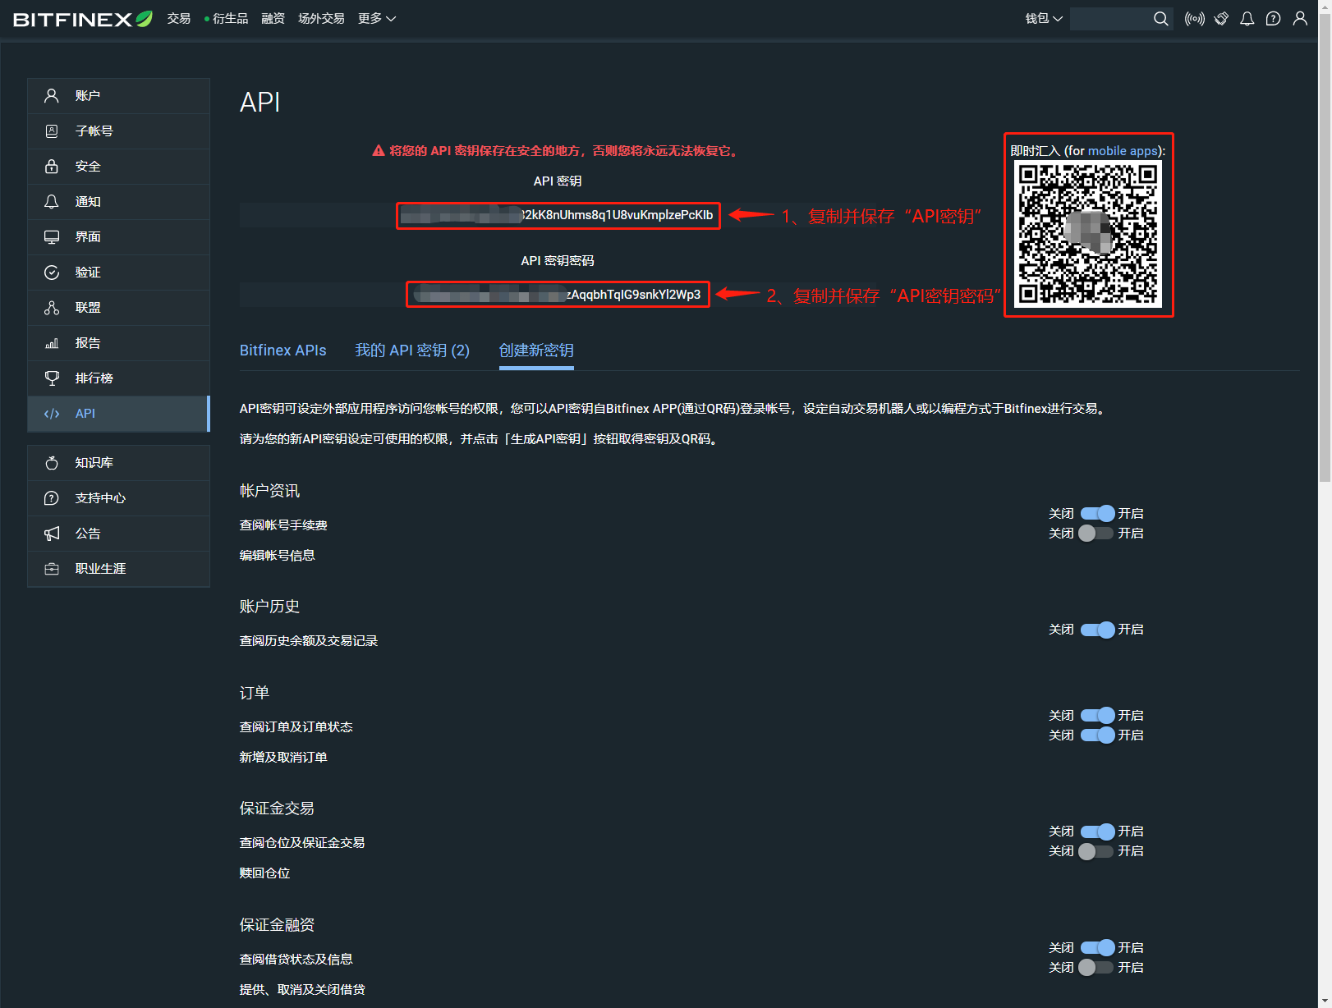Open 报告 reports page
1332x1008 pixels.
(119, 343)
